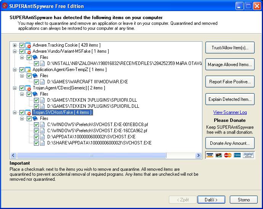
Task: Collapse Files node under Application.Agent
Action: point(22,76)
